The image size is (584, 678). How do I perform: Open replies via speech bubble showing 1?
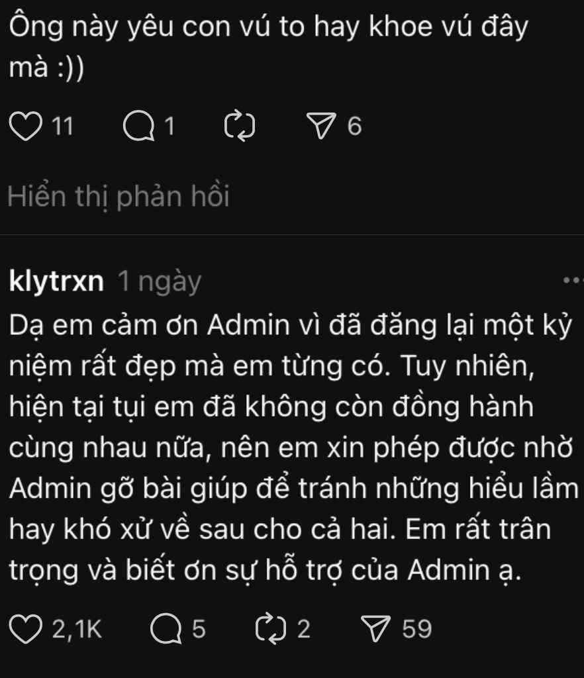[x=139, y=126]
